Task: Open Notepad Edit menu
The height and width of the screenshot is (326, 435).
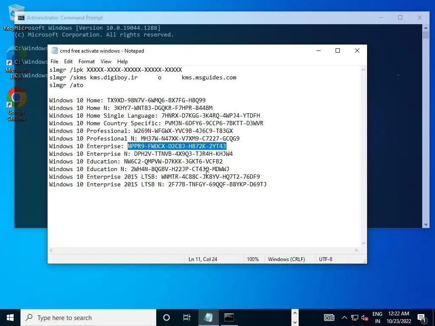Action: (68, 62)
